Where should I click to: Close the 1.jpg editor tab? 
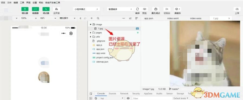pos(229,18)
